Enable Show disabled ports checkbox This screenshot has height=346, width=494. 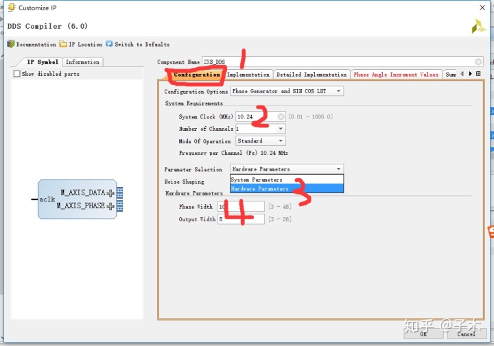pos(16,74)
